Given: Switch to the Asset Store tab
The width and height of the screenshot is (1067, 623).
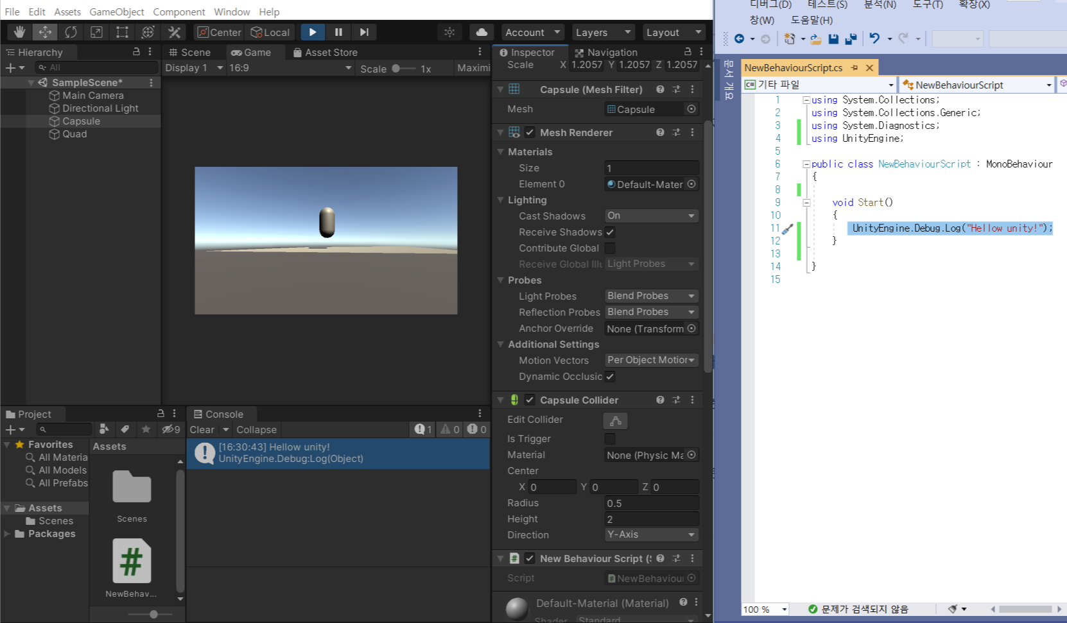Looking at the screenshot, I should (325, 53).
